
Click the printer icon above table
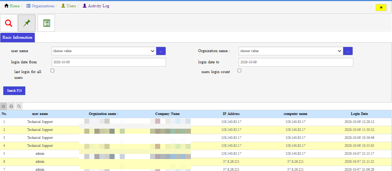11,106
